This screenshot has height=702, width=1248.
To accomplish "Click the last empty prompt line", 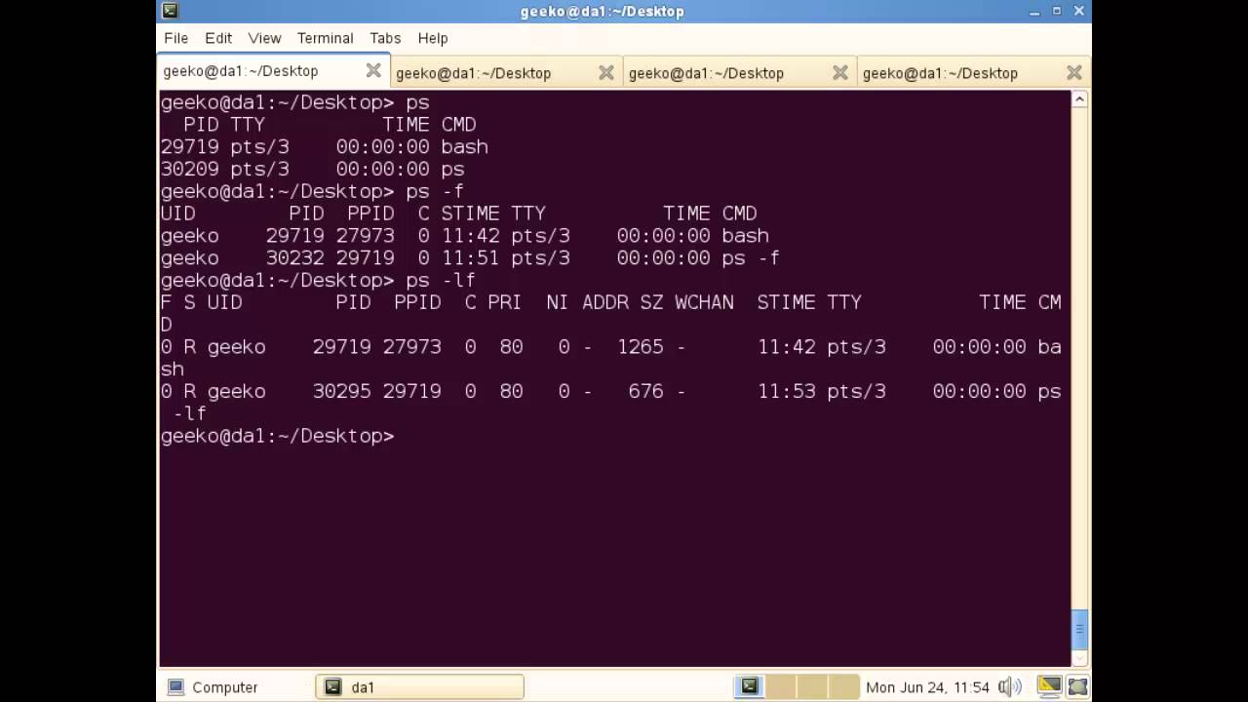I will (x=277, y=436).
